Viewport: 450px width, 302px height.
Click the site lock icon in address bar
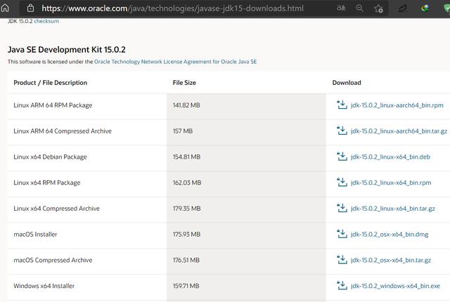coord(30,8)
